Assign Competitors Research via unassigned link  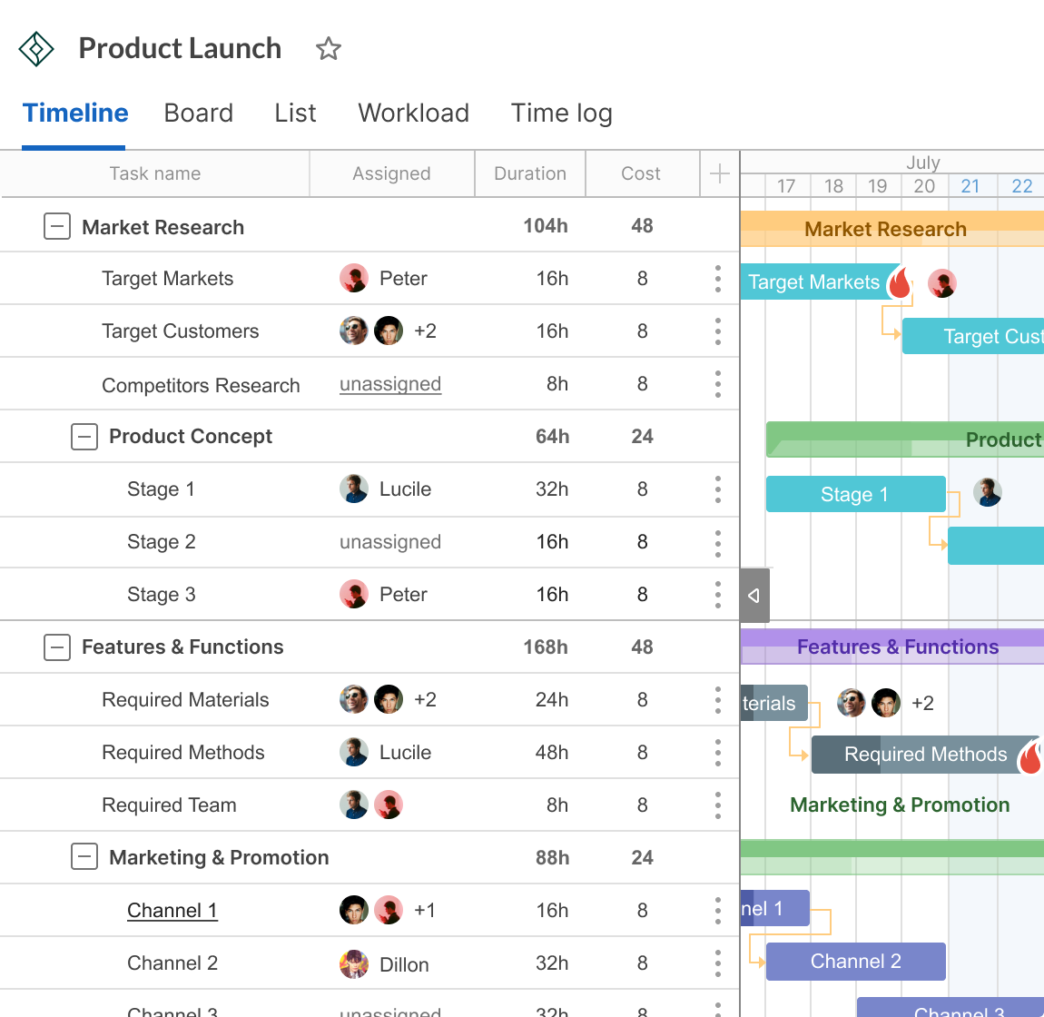[389, 385]
